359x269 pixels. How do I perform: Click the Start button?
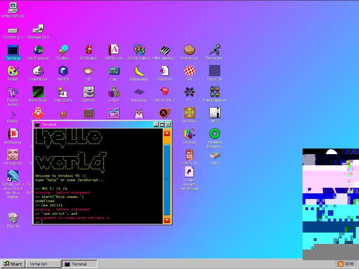tap(13, 264)
